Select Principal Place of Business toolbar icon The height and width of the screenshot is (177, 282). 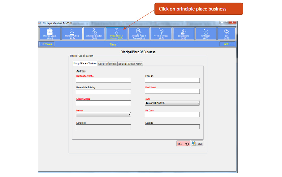[116, 34]
